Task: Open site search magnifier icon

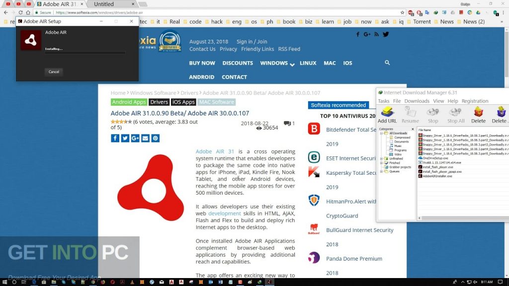Action: (x=387, y=63)
